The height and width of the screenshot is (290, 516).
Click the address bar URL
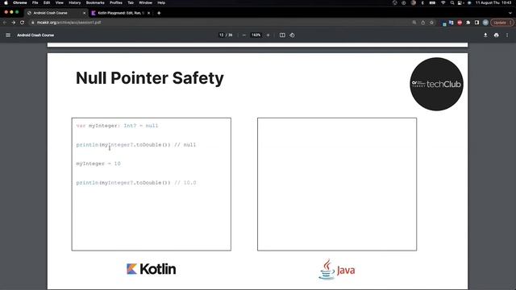coord(69,23)
